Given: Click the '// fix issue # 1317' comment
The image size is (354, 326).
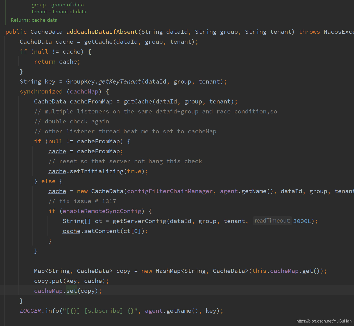Looking at the screenshot, I should pos(82,201).
